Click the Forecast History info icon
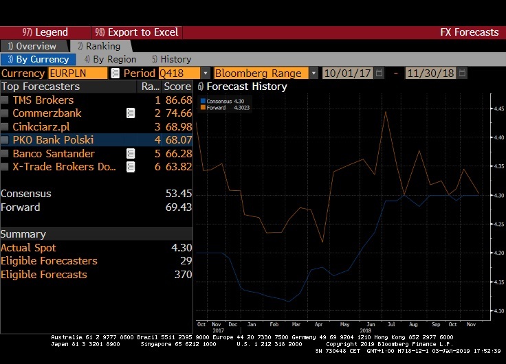This screenshot has width=506, height=364. coord(200,87)
